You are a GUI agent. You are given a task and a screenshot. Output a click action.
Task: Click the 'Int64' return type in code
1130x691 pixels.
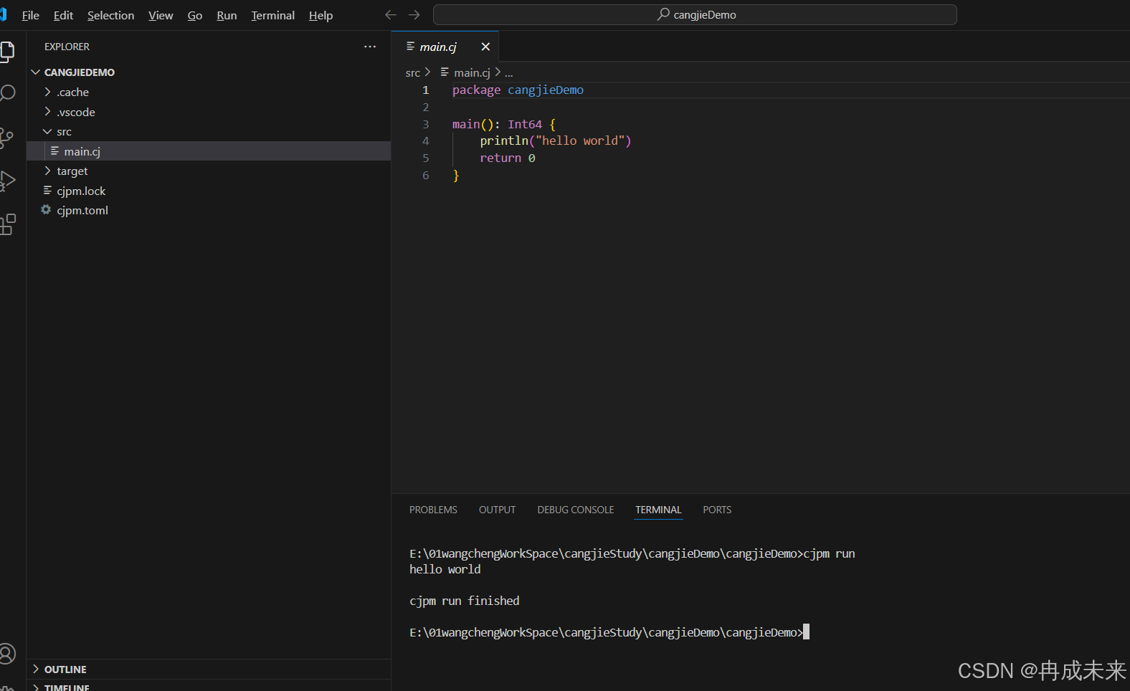[x=525, y=124]
